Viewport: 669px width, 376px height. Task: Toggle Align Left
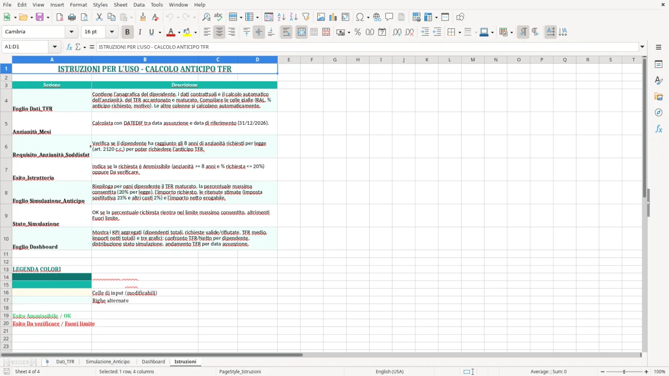207,32
